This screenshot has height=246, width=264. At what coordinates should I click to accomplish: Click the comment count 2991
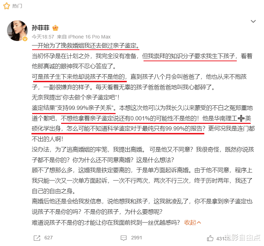coord(137,238)
